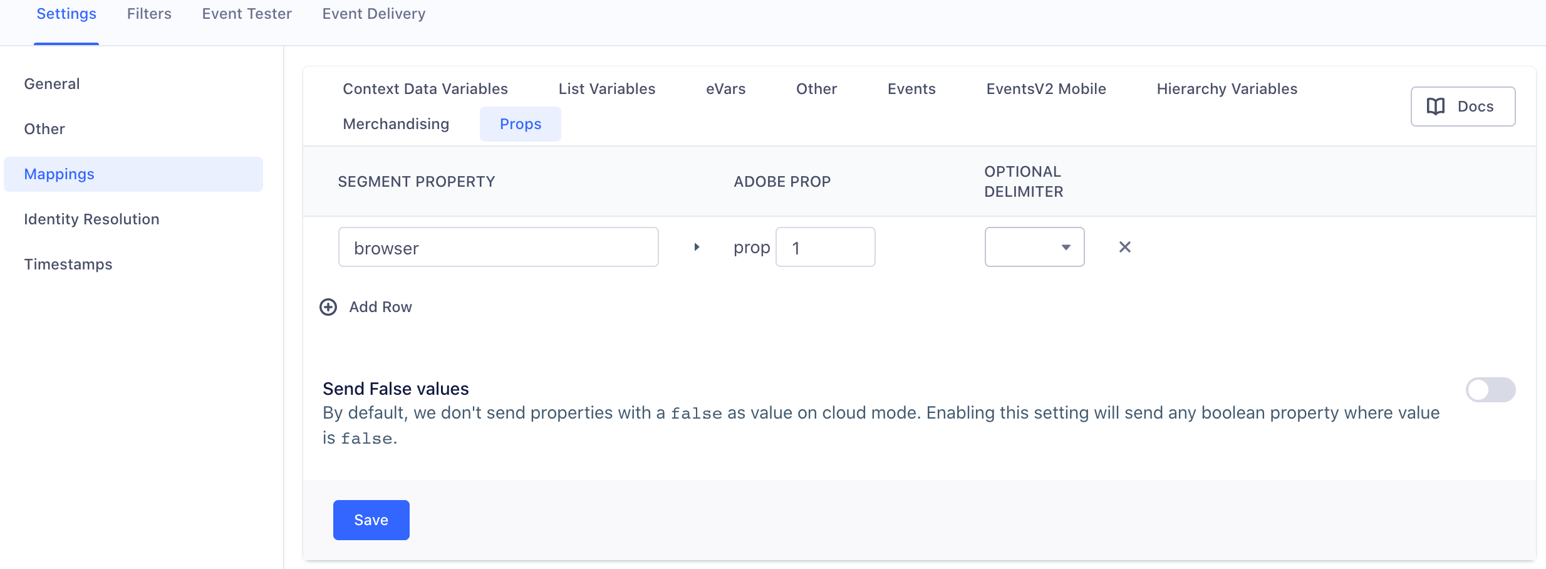Click the Docs book icon
The image size is (1546, 569).
(1434, 106)
